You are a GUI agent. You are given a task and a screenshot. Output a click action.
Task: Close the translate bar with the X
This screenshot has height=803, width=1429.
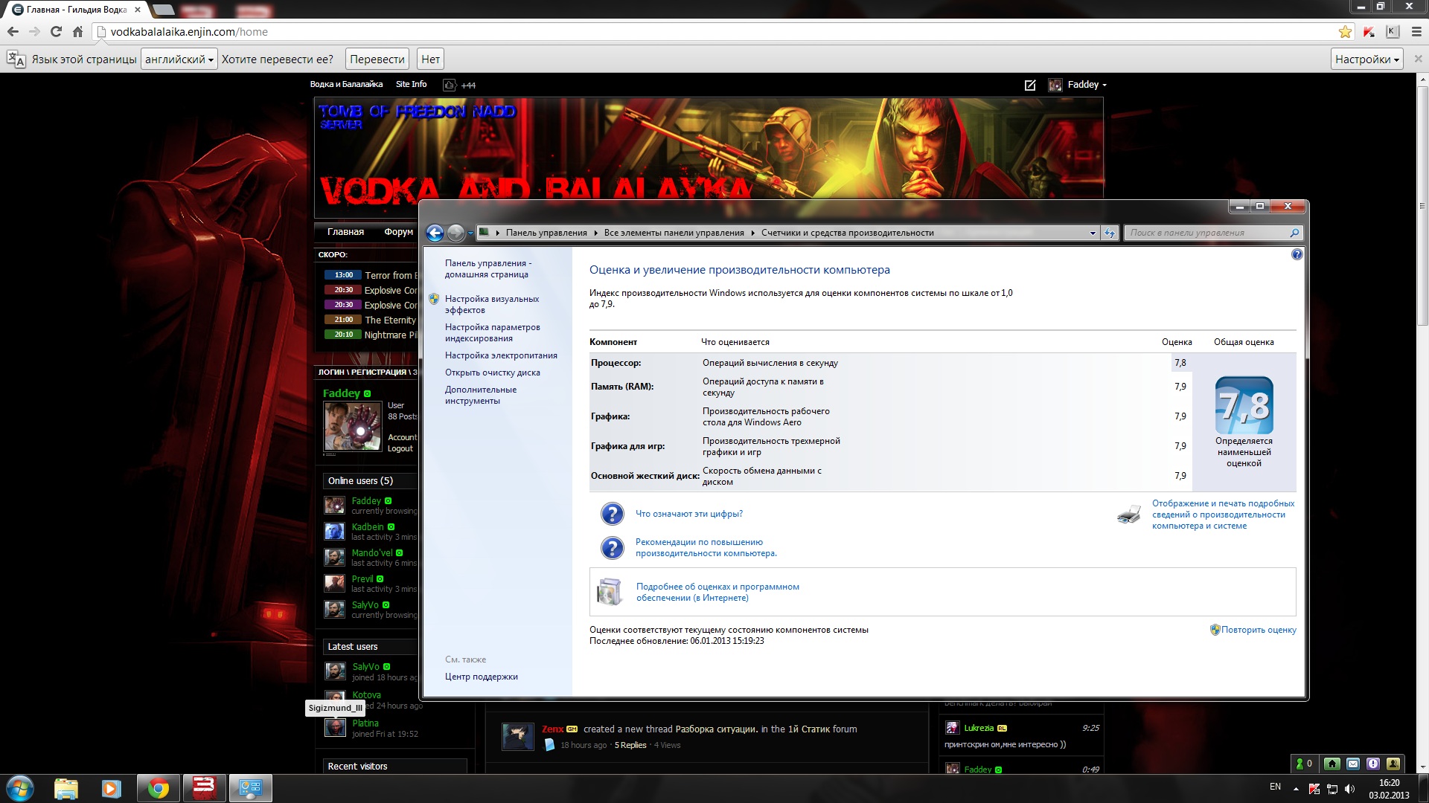pyautogui.click(x=1418, y=59)
